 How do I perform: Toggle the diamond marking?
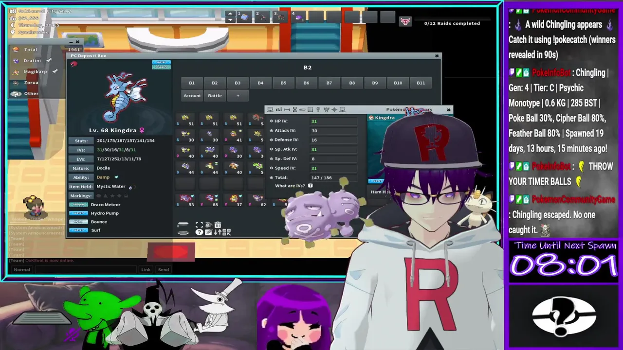pos(119,196)
